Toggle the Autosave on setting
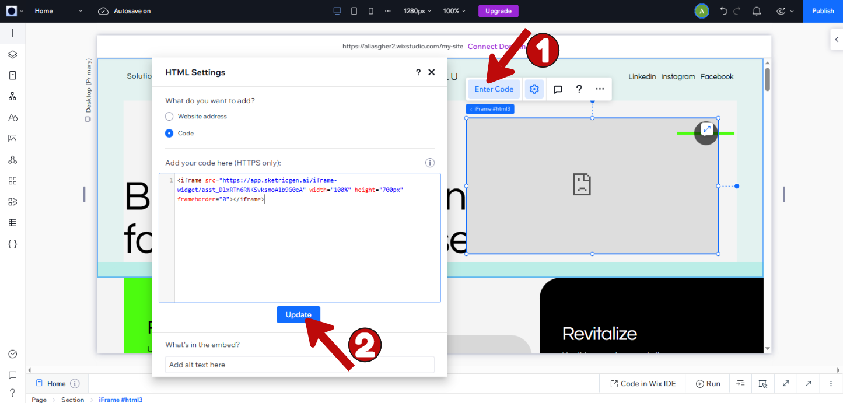 124,10
